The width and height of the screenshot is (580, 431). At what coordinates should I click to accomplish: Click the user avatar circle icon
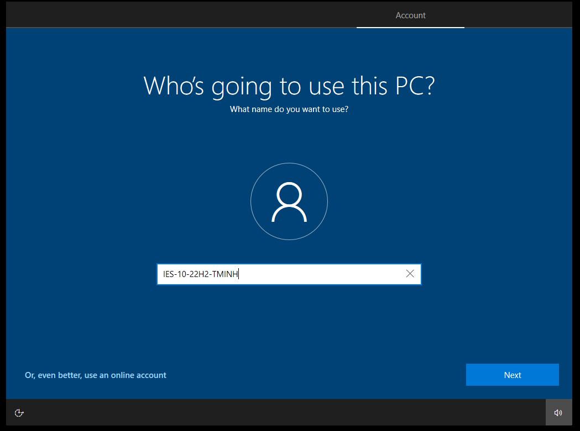pyautogui.click(x=289, y=201)
